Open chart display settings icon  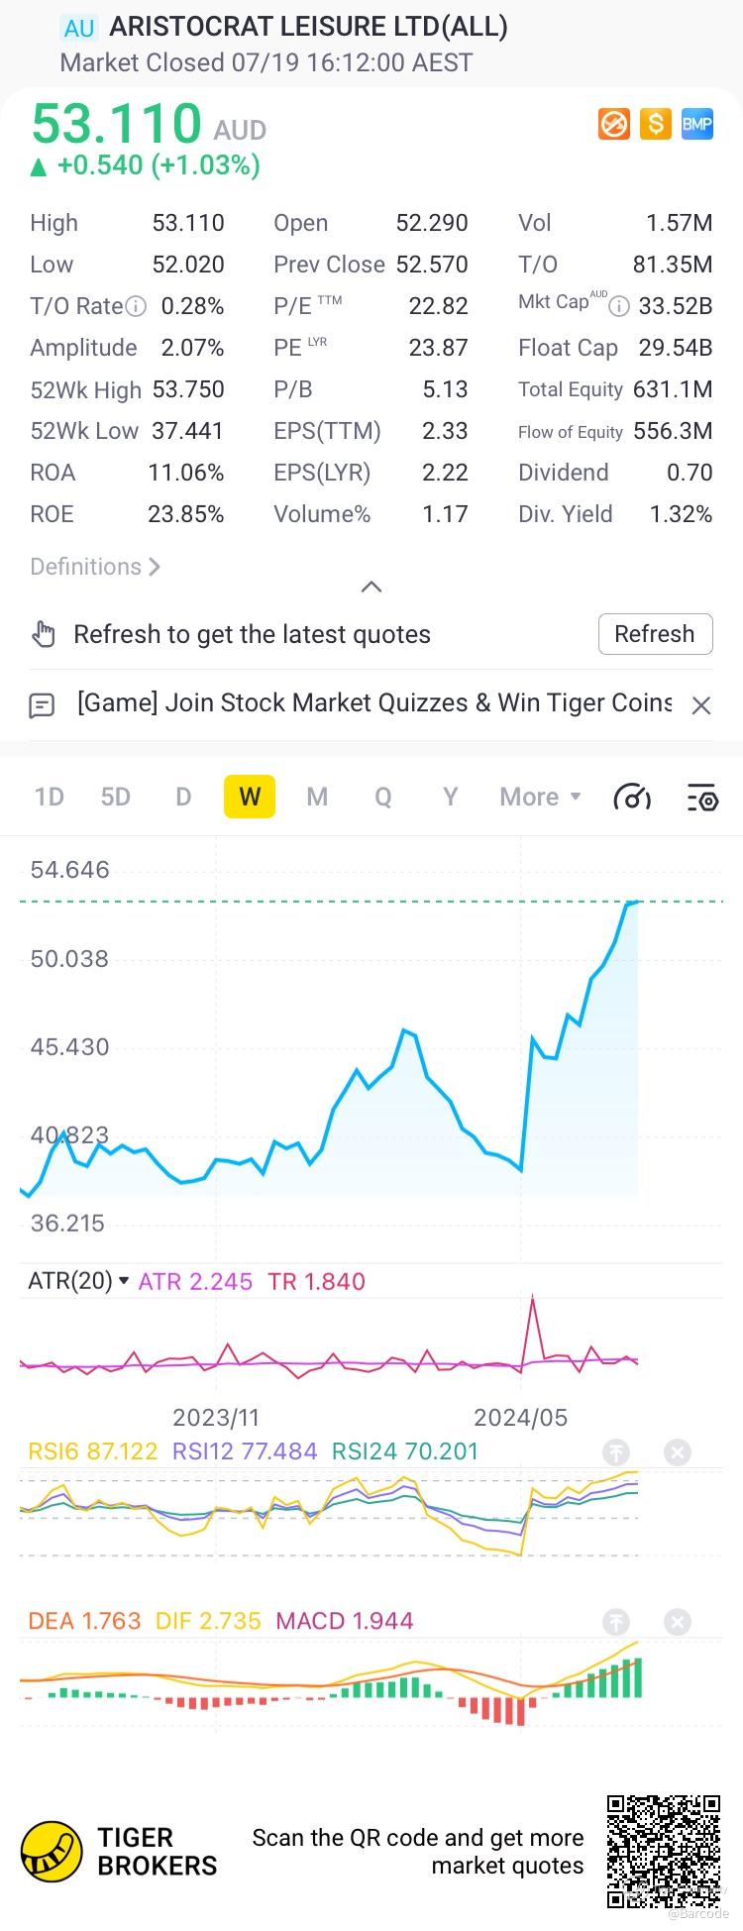(x=701, y=797)
